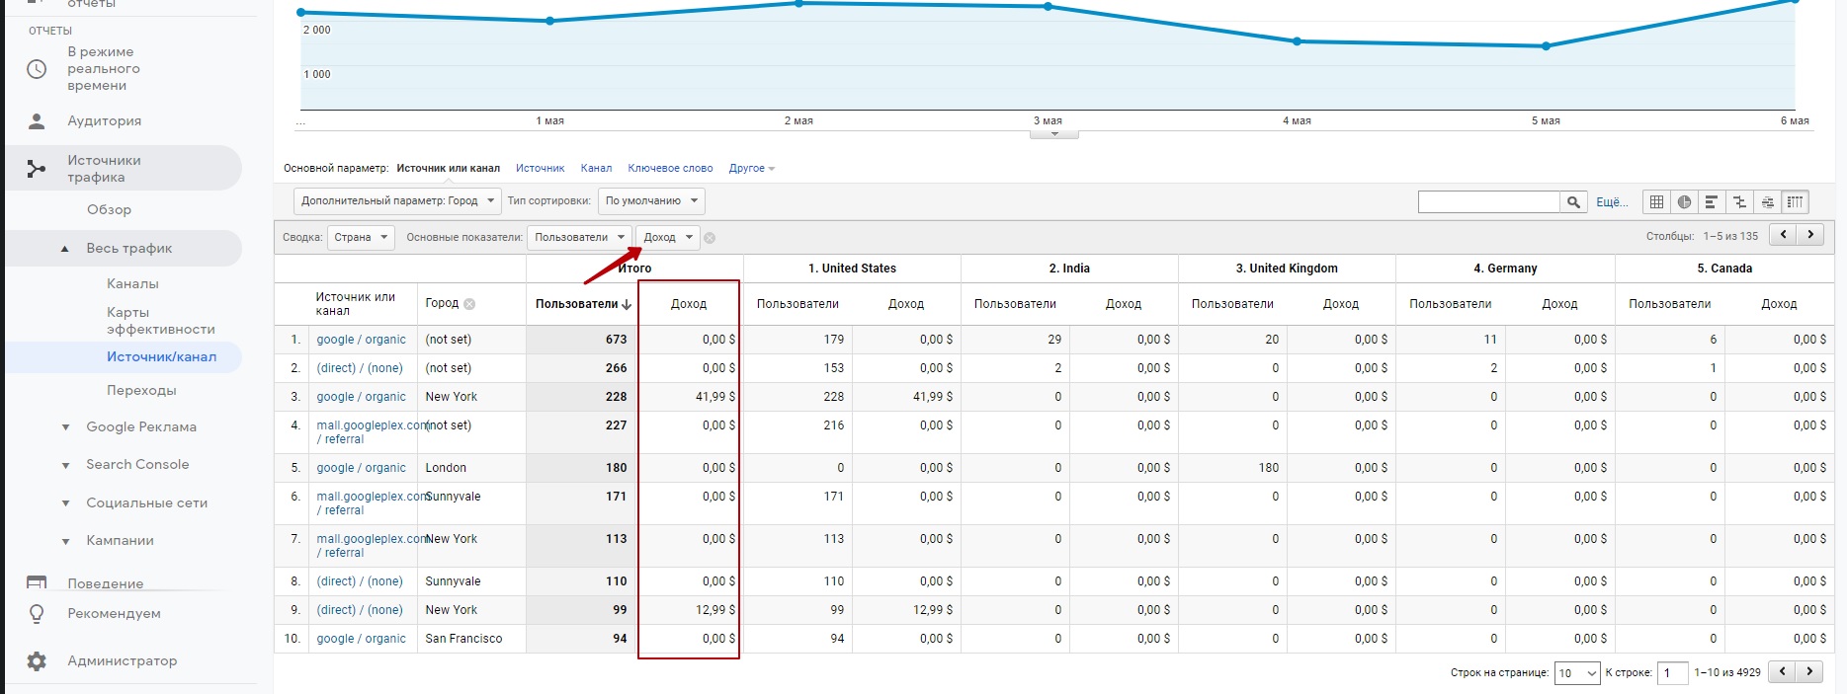
Task: Switch to the term cloud view icon
Action: pos(1767,201)
